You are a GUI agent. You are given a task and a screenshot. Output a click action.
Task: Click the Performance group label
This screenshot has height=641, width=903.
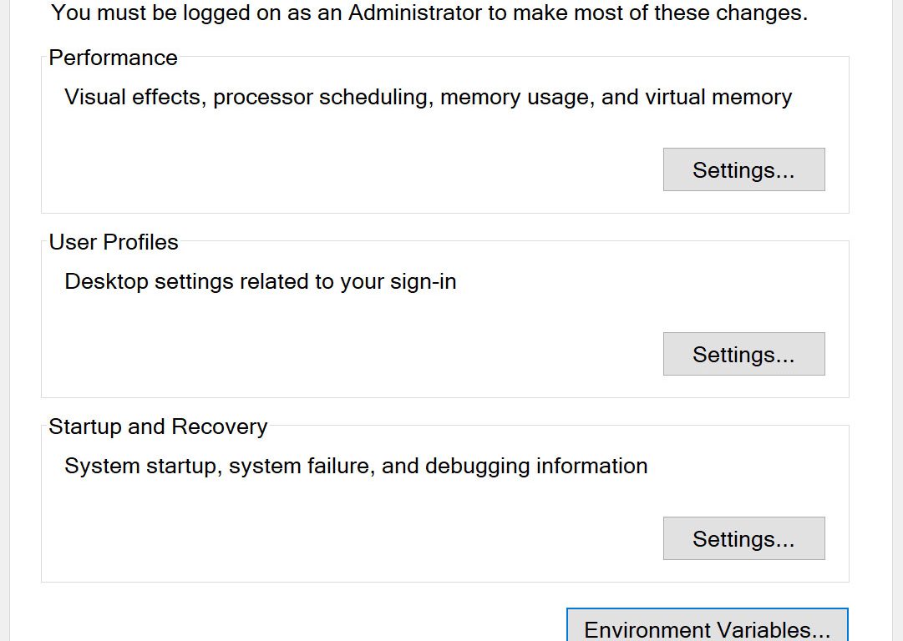(113, 58)
